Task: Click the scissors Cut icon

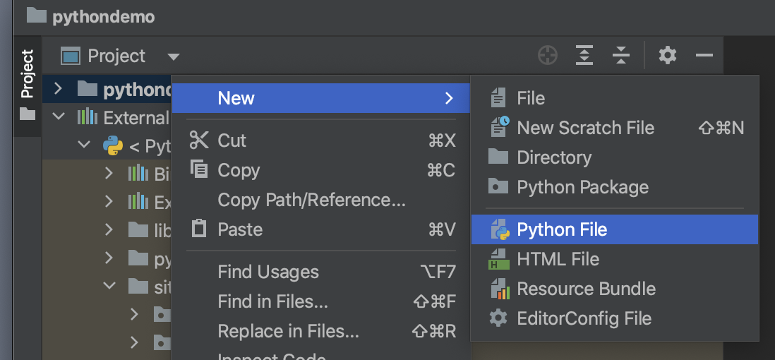Action: [x=199, y=140]
